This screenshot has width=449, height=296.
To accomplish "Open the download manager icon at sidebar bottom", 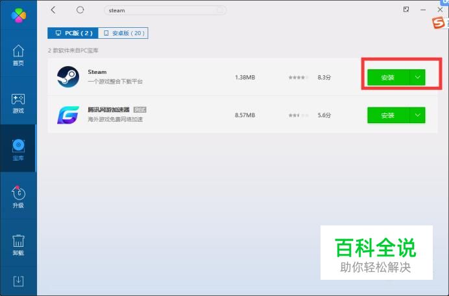I will pos(19,281).
